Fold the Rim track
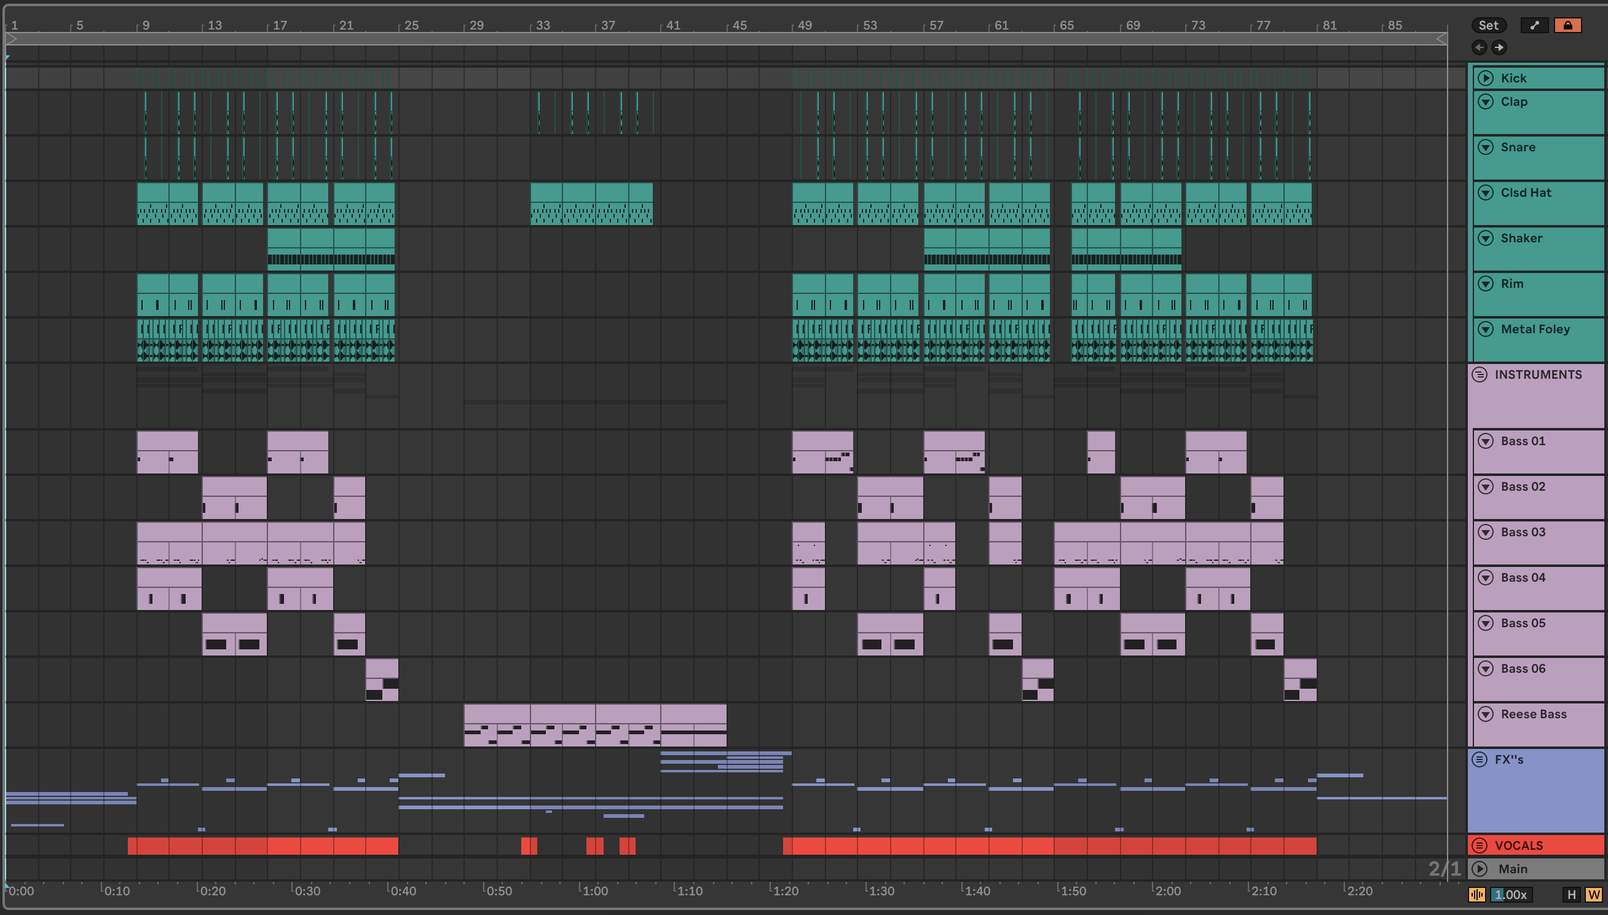Screen dimensions: 1608x915 (1486, 283)
